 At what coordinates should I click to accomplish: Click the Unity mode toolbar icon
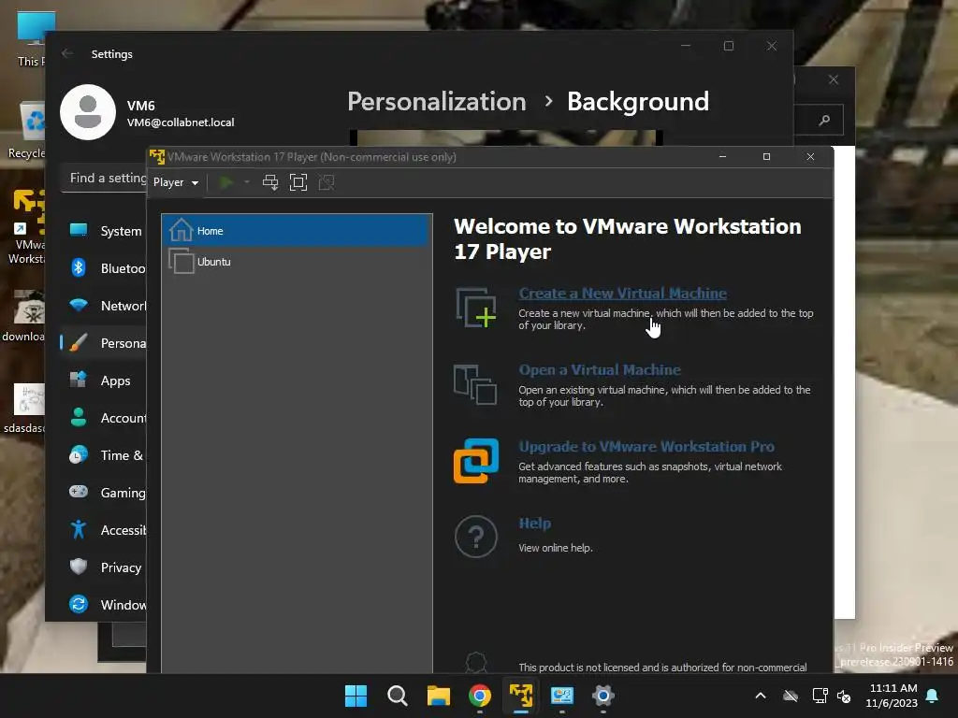pyautogui.click(x=327, y=182)
